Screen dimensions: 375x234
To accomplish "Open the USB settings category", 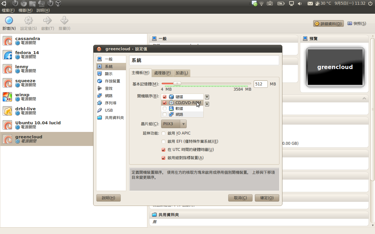I will point(109,110).
